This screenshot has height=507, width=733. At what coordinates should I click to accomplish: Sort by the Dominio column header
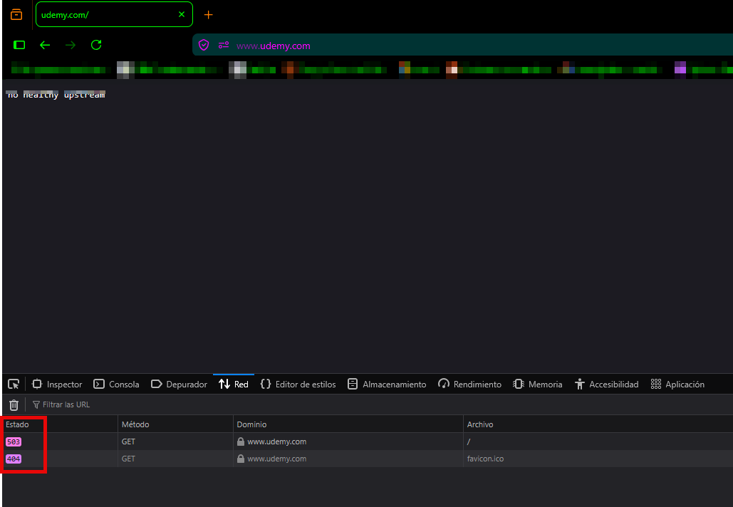[348, 424]
